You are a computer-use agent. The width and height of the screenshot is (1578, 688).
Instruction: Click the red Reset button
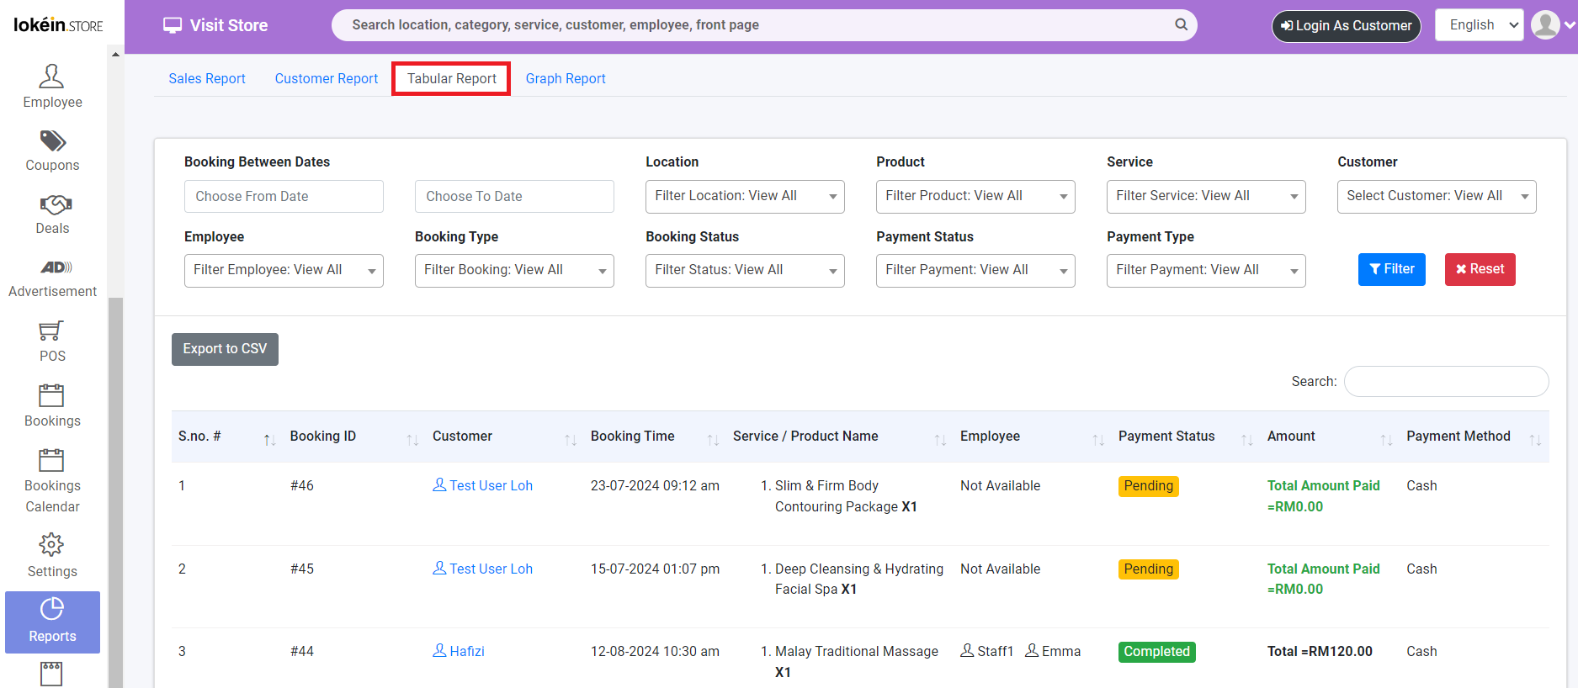coord(1480,269)
